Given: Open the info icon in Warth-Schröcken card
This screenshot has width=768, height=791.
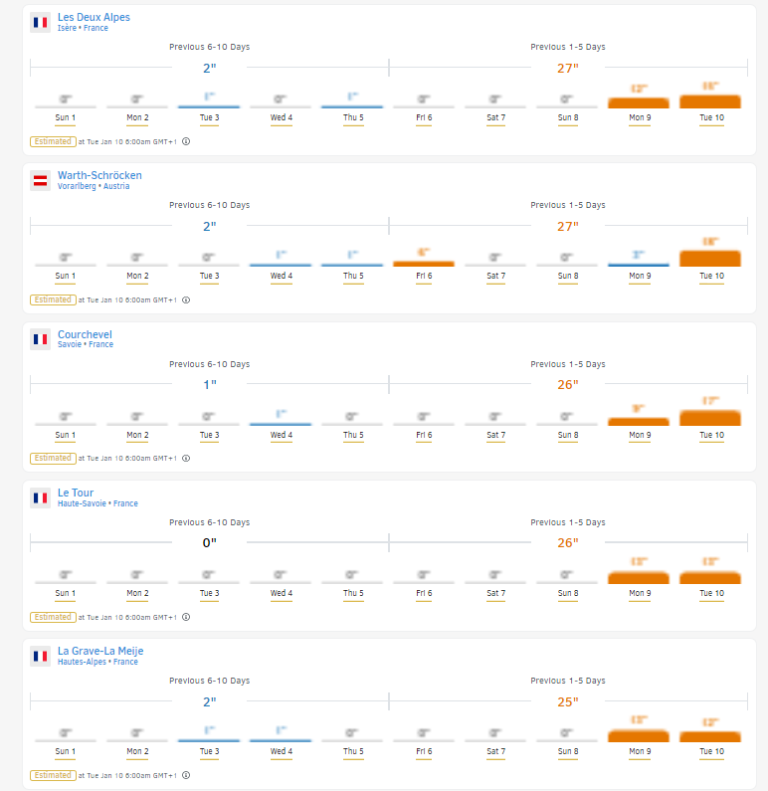Looking at the screenshot, I should click(186, 299).
